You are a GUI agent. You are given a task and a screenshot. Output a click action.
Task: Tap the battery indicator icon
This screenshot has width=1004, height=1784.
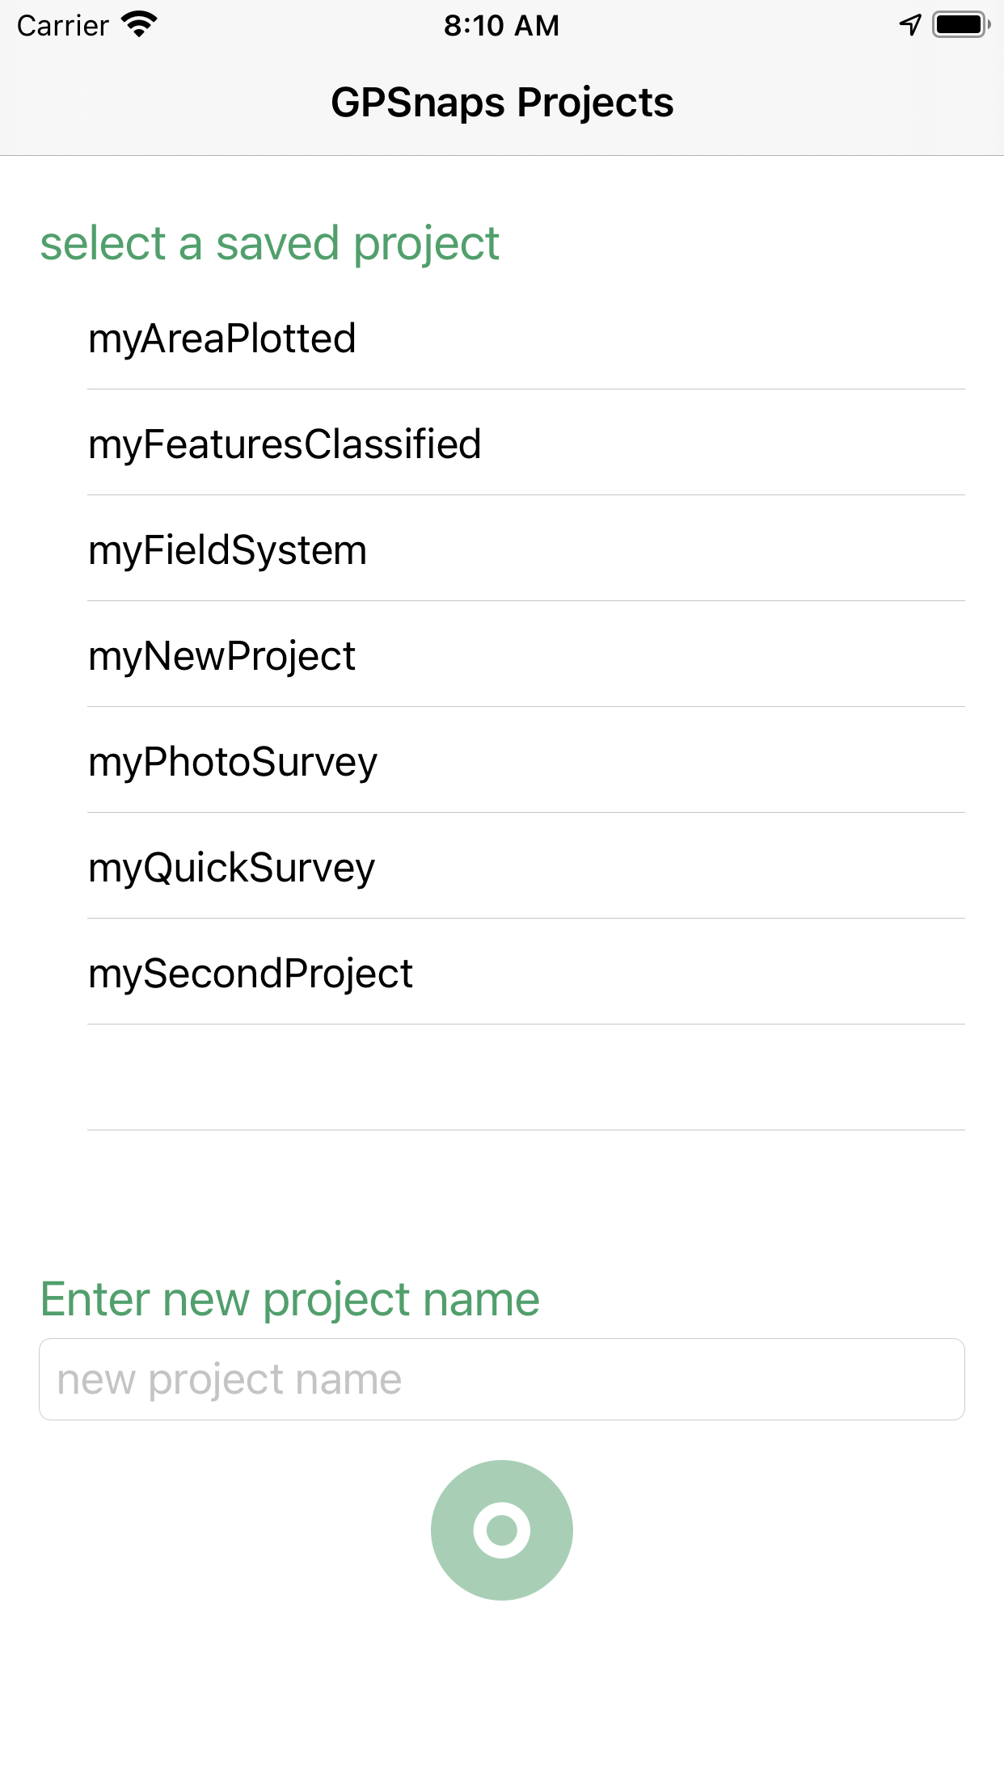point(960,25)
